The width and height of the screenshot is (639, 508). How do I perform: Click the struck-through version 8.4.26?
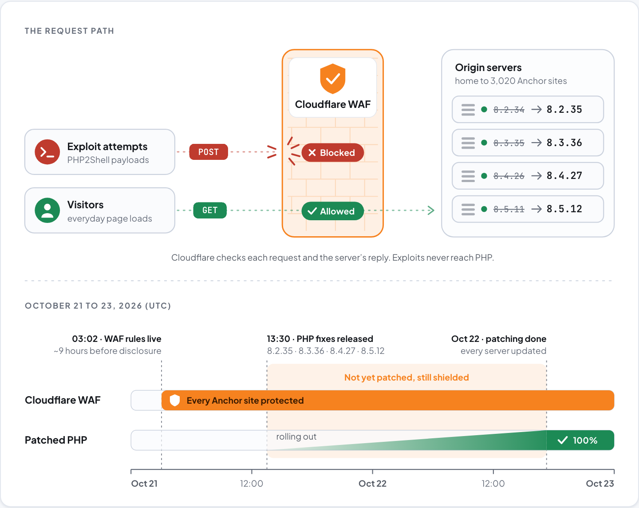point(509,176)
